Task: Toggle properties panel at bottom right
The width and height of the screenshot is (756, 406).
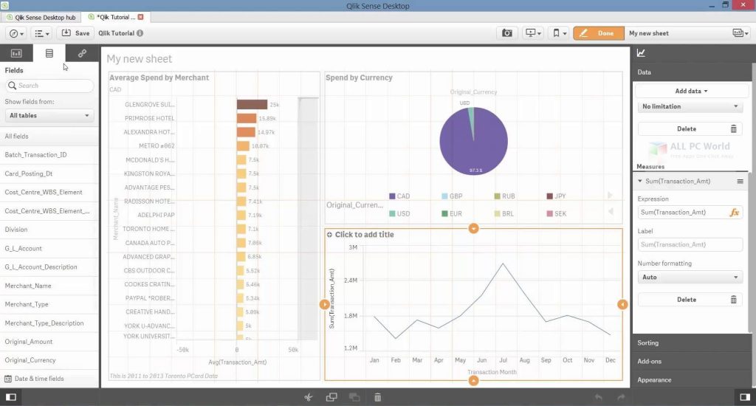Action: pyautogui.click(x=745, y=397)
